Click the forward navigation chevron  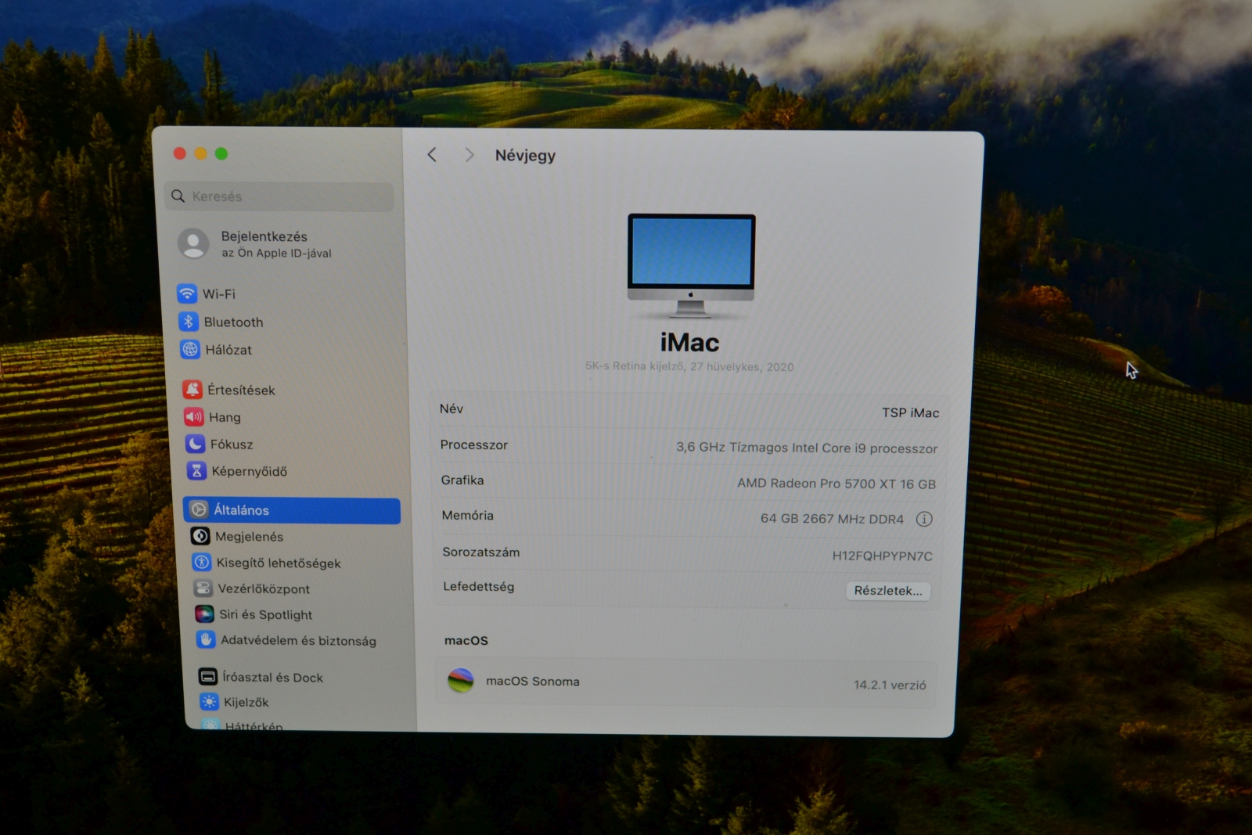pyautogui.click(x=469, y=155)
